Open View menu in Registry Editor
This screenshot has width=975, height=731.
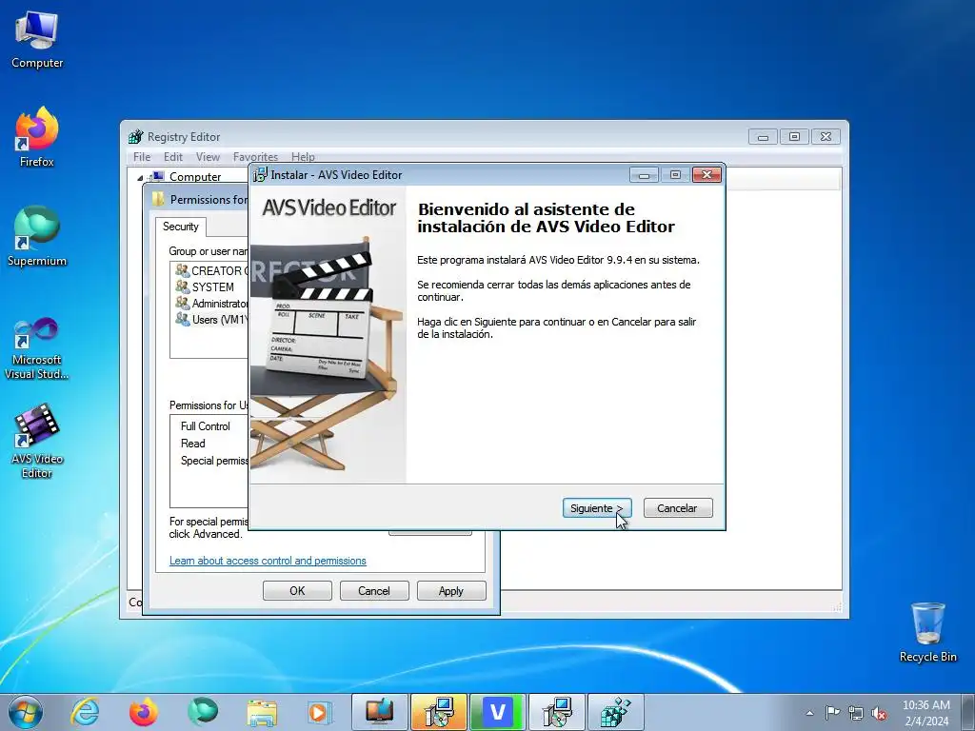tap(208, 157)
